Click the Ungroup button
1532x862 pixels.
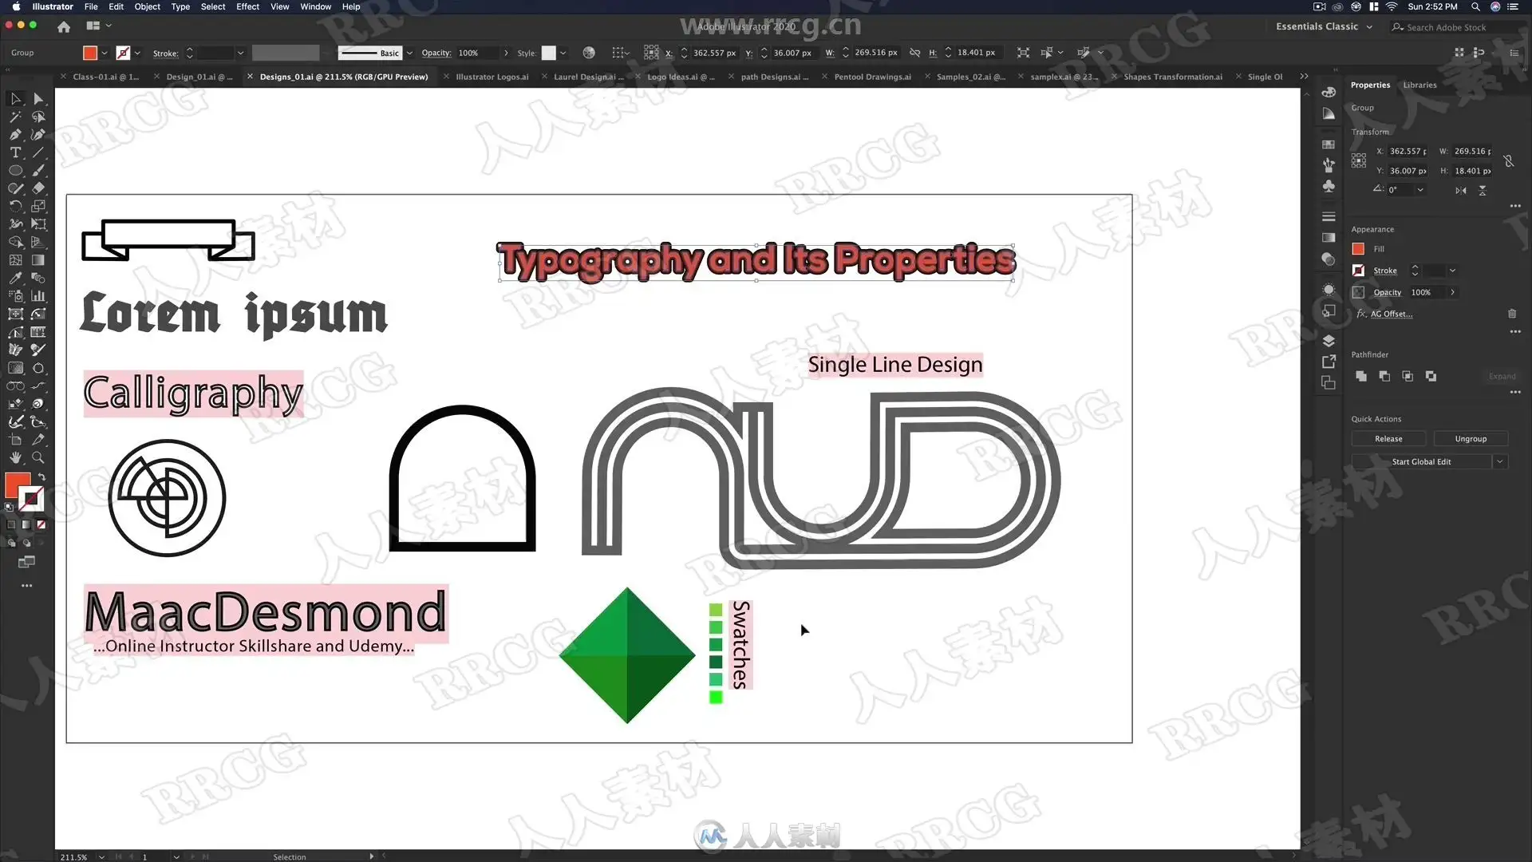1471,439
